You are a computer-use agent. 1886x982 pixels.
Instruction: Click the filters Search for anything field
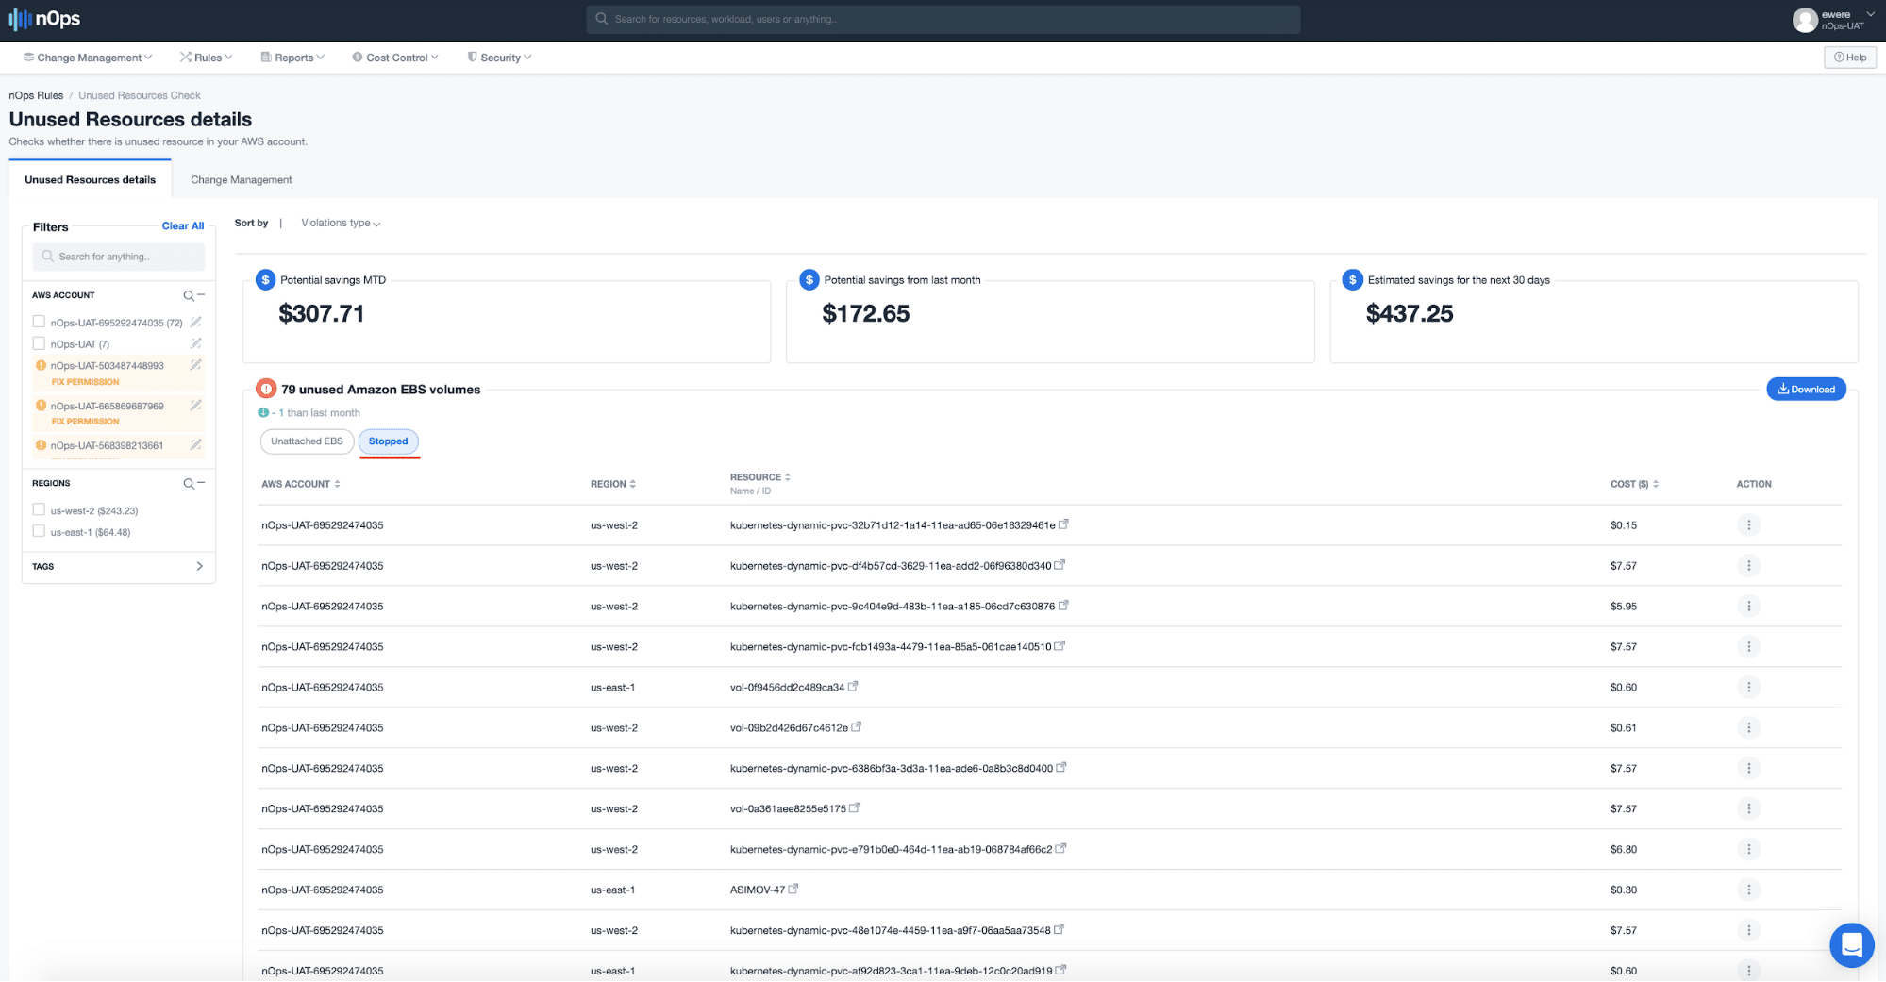click(119, 257)
